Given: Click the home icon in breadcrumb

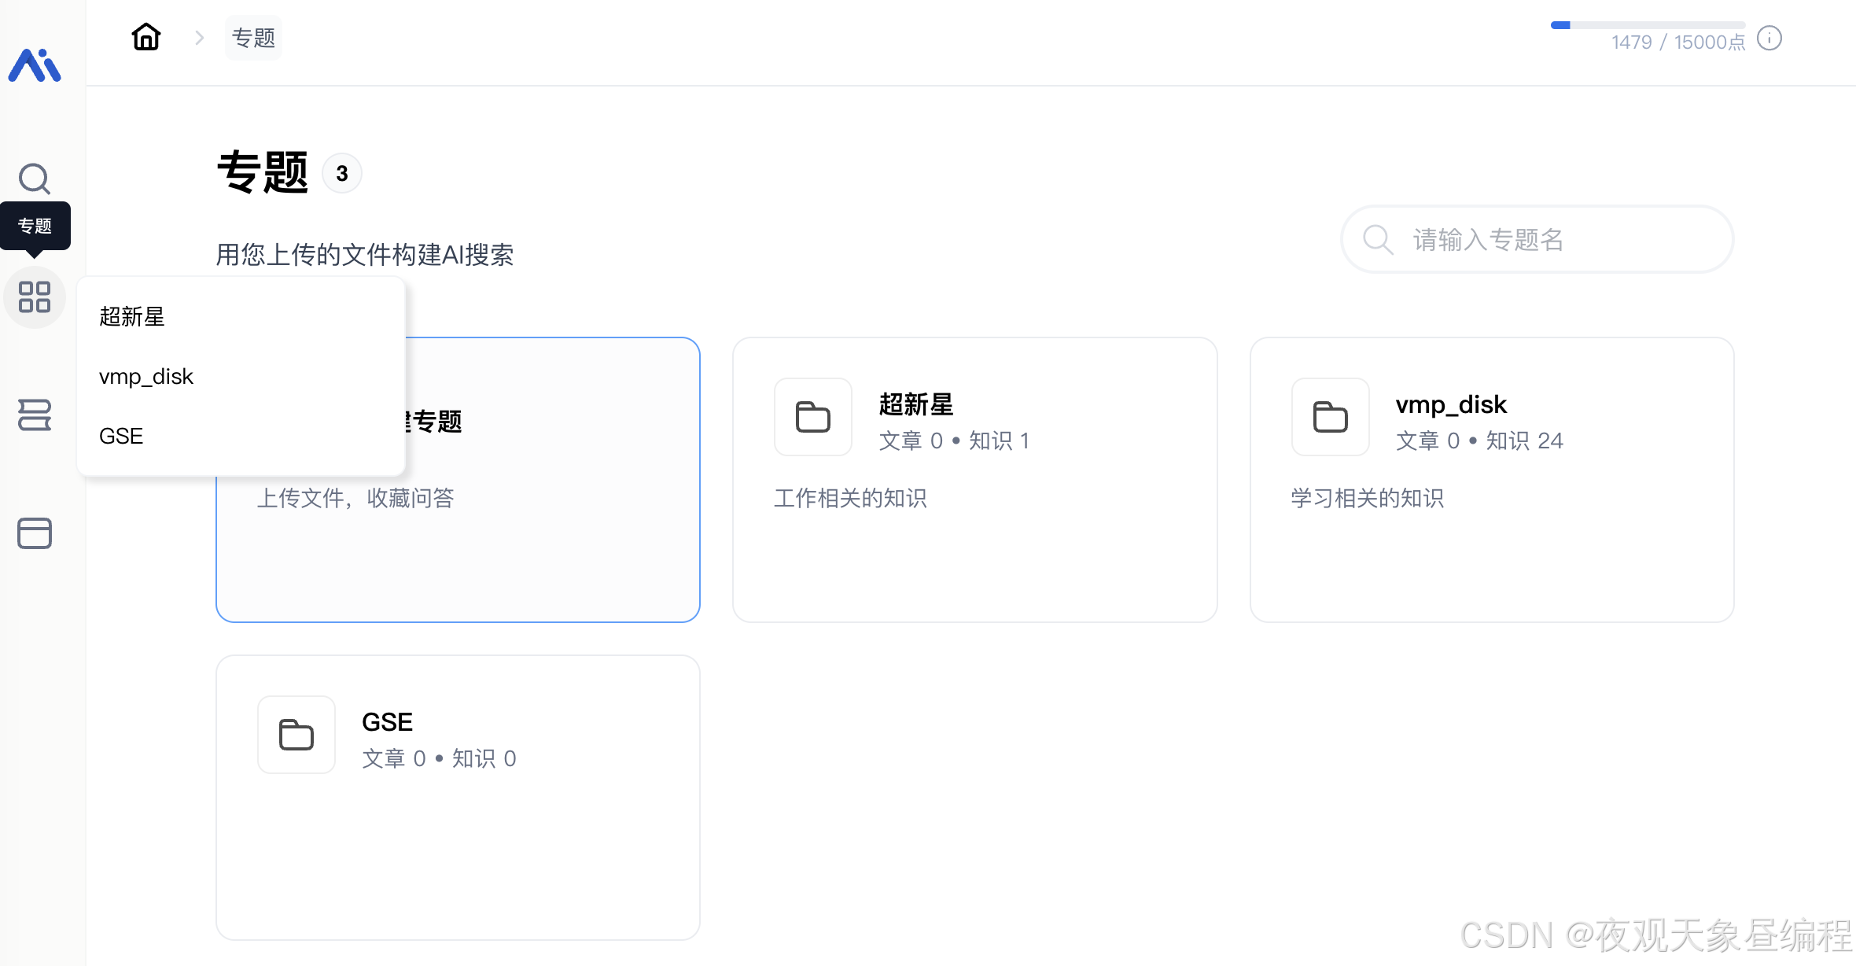Looking at the screenshot, I should tap(146, 37).
